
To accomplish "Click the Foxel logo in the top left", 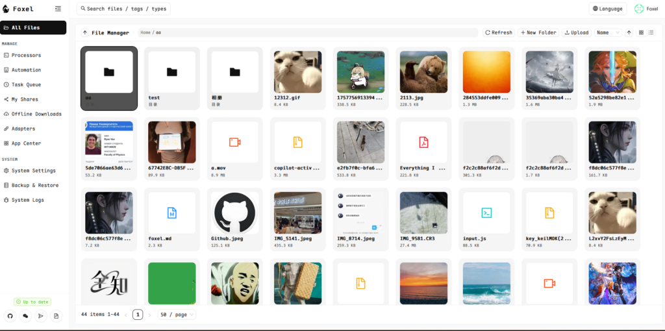I will tap(9, 9).
